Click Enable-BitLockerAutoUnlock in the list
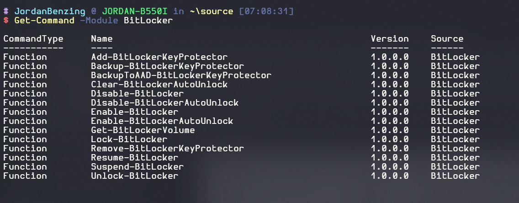The width and height of the screenshot is (519, 203). point(162,121)
